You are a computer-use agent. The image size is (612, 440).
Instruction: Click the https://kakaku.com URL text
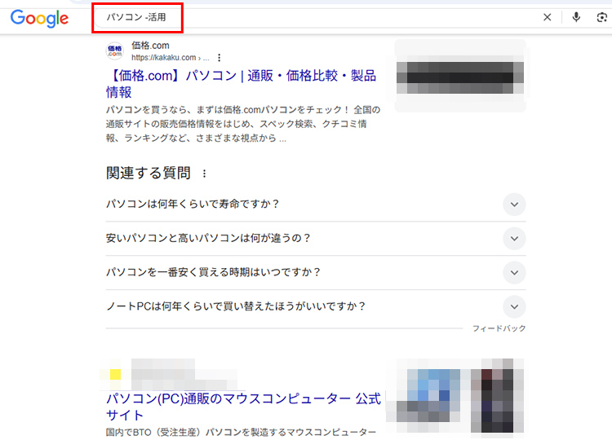pyautogui.click(x=171, y=58)
